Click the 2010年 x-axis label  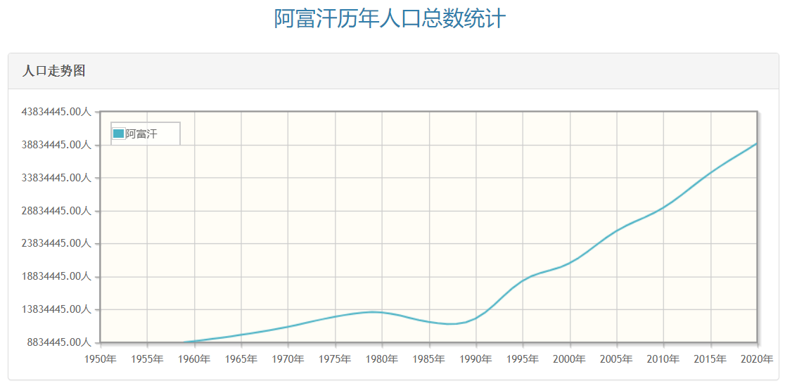pyautogui.click(x=663, y=359)
